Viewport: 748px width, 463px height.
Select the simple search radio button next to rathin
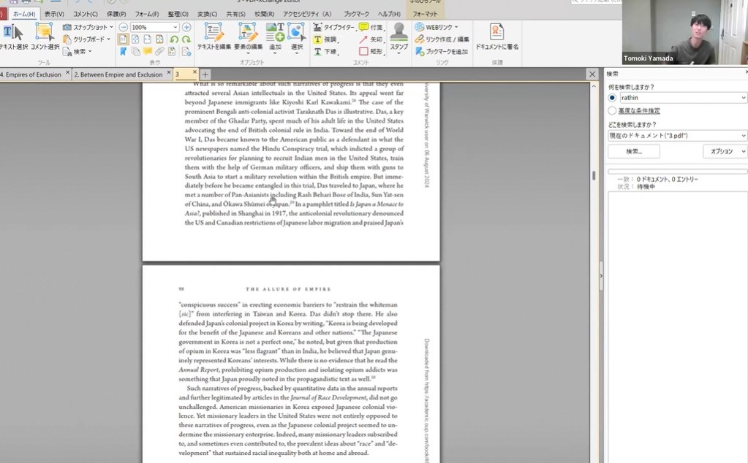pos(612,98)
